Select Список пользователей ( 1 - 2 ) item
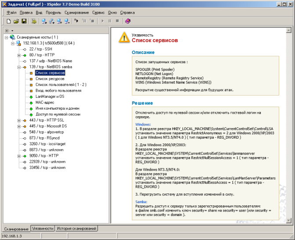 click(61, 85)
